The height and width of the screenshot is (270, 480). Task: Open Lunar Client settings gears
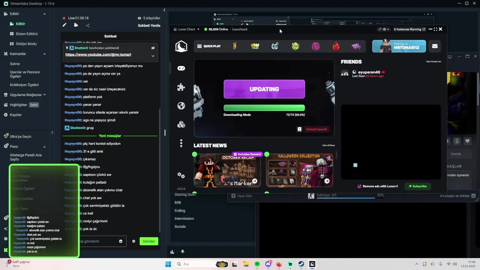[181, 175]
